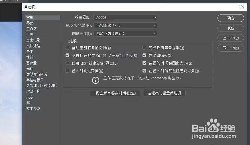250x145 pixels.
Task: Open 性能 preferences section
Action: [x=30, y=57]
